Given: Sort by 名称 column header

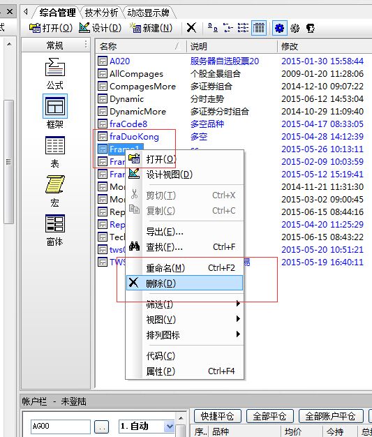Looking at the screenshot, I should click(141, 46).
